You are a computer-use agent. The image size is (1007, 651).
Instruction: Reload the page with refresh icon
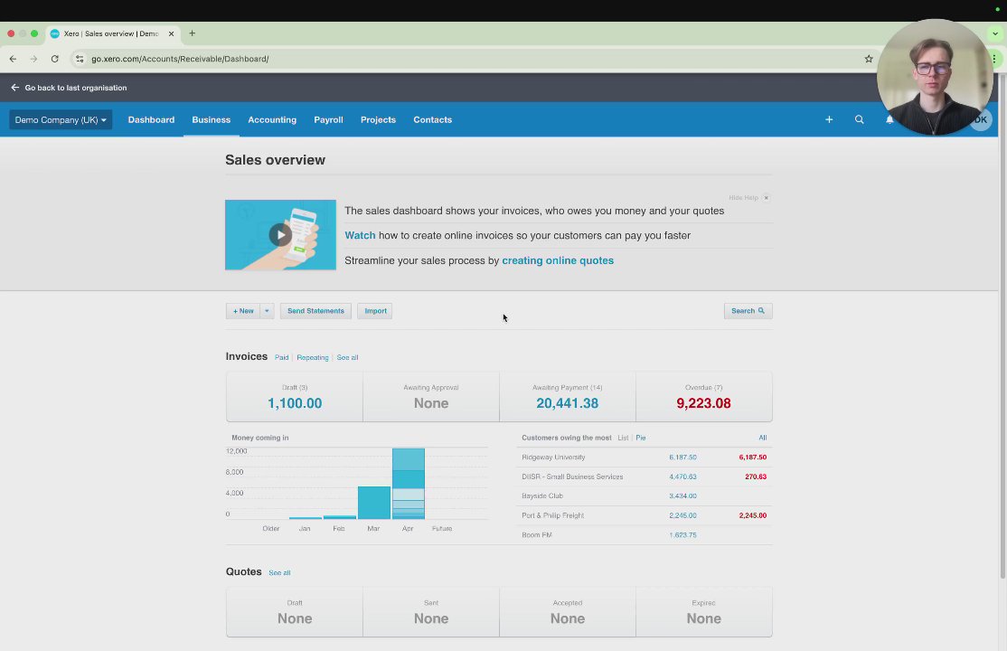[x=54, y=59]
